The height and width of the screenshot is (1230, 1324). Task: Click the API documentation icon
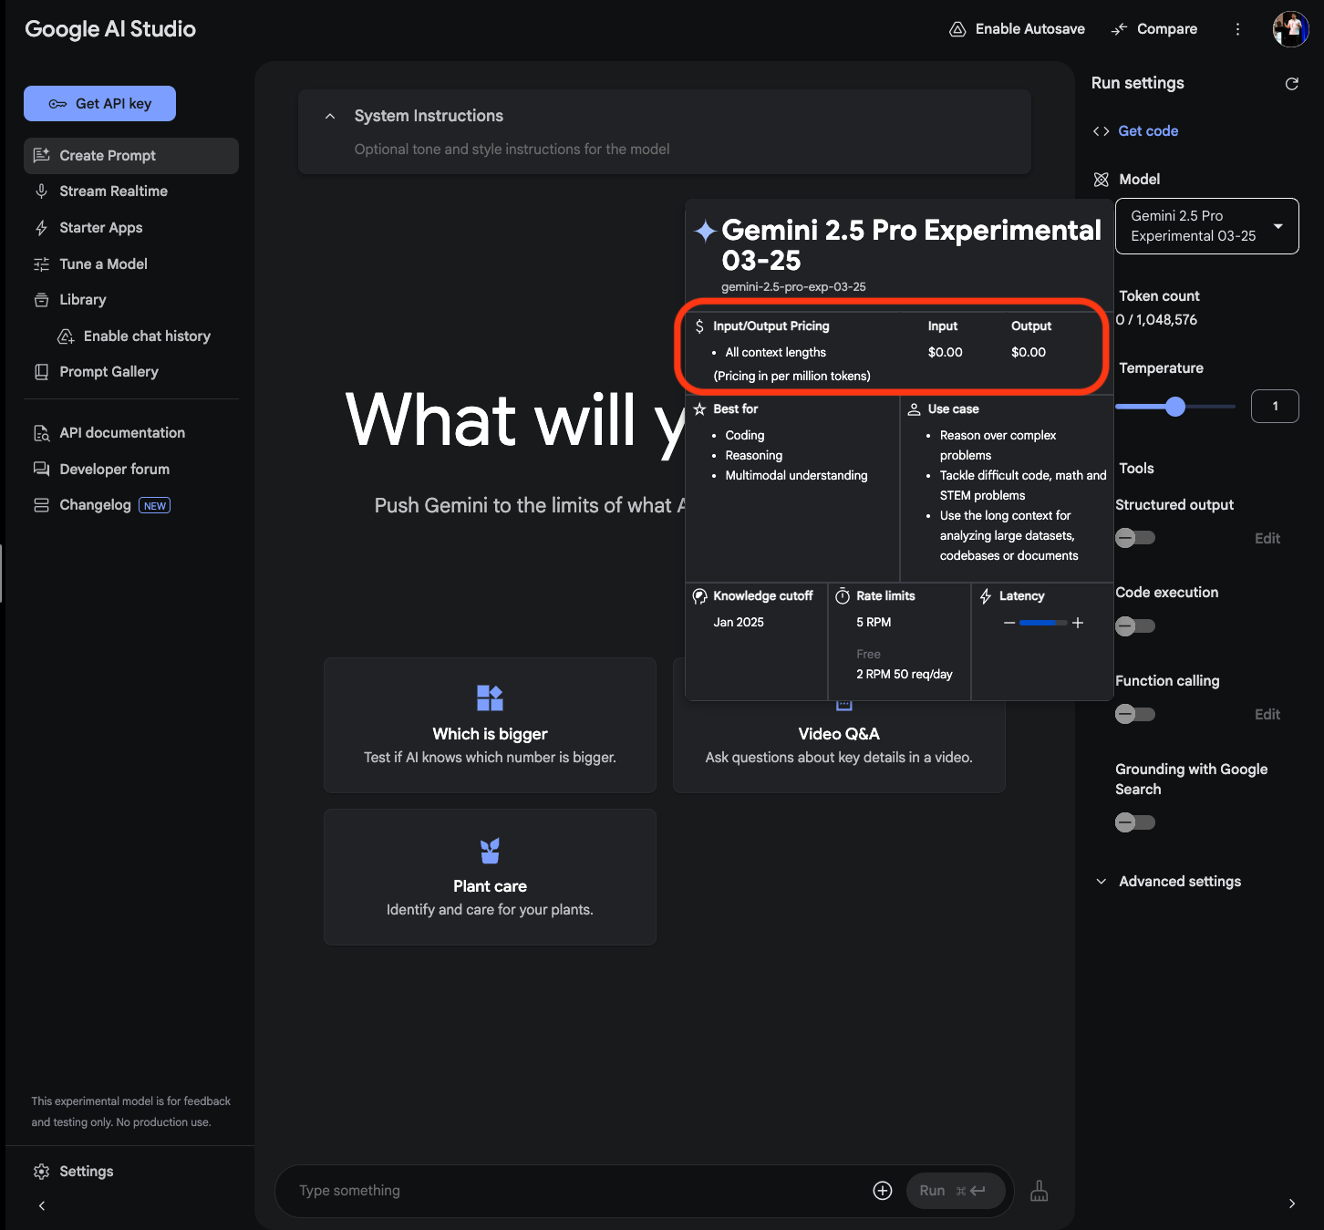[x=41, y=433]
